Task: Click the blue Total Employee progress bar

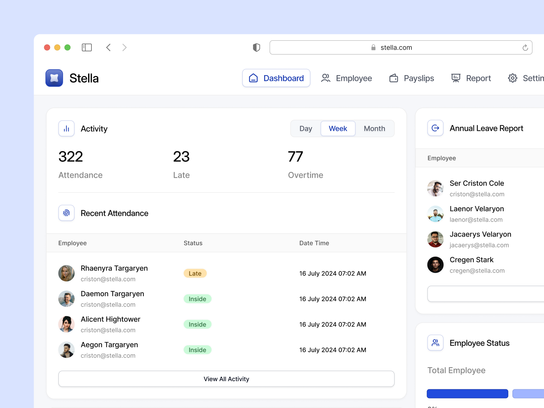Action: point(467,393)
